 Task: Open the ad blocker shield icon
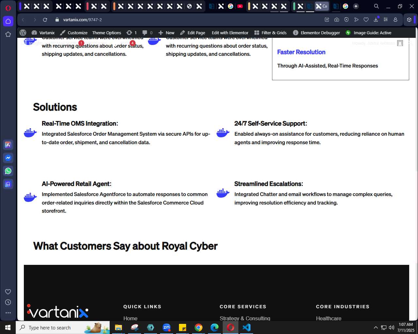346,20
